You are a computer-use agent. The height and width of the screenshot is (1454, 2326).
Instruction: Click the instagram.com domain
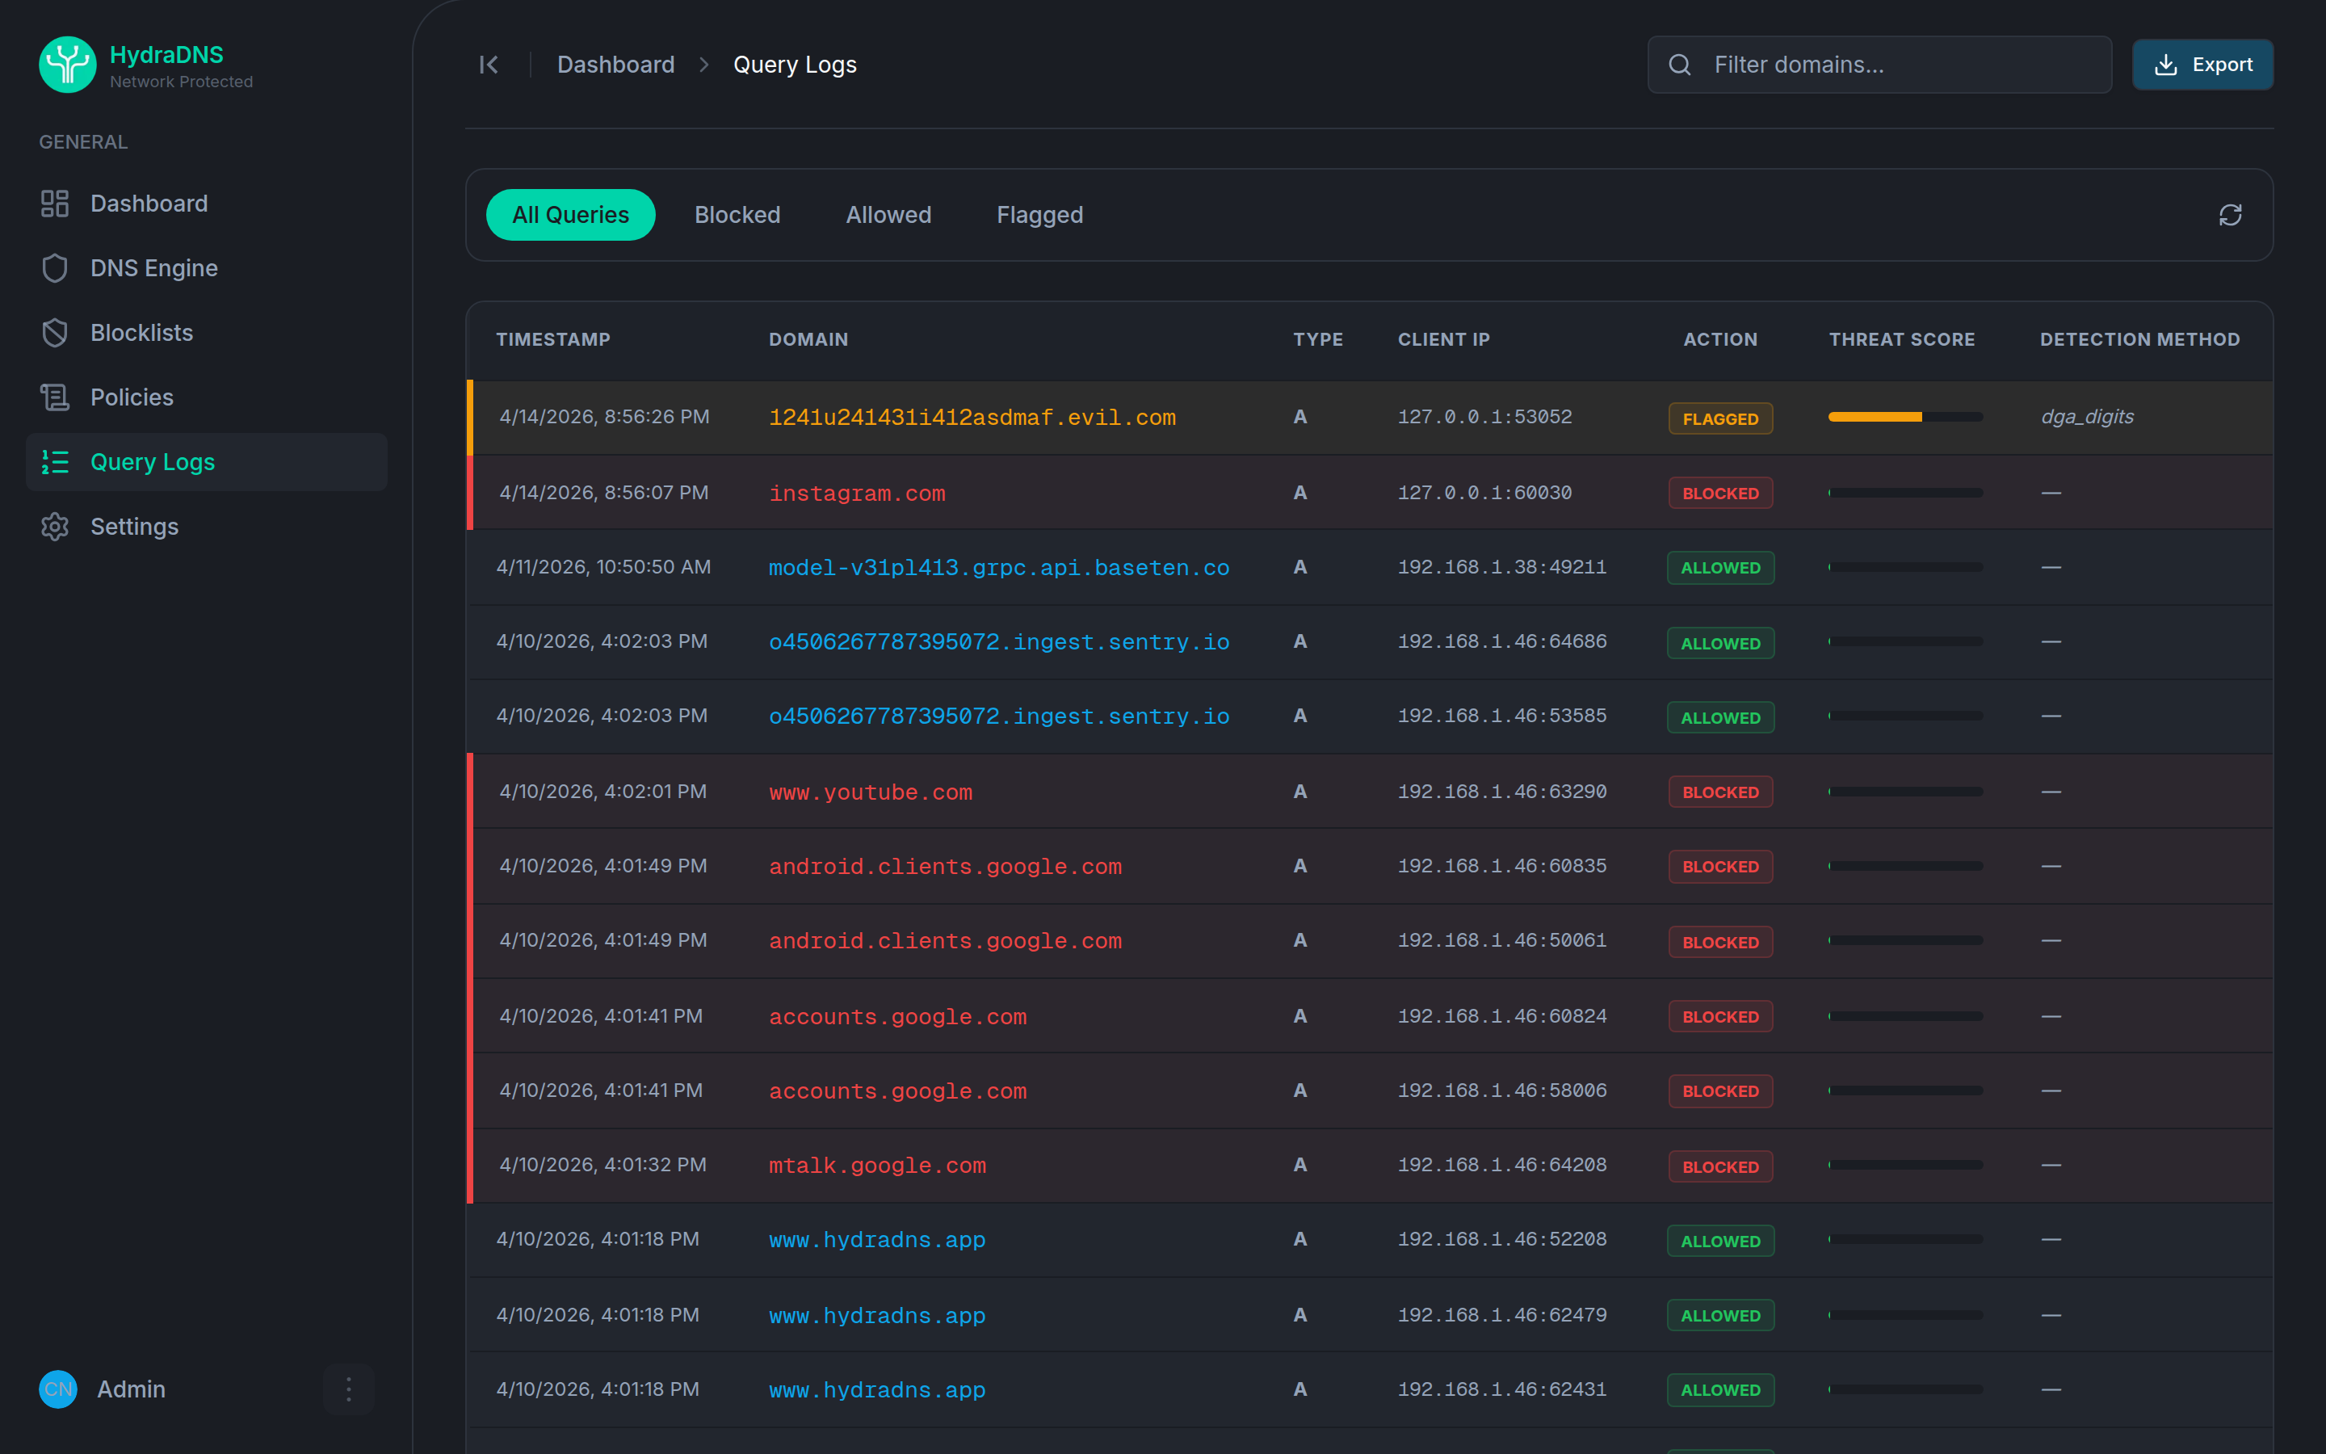click(856, 494)
